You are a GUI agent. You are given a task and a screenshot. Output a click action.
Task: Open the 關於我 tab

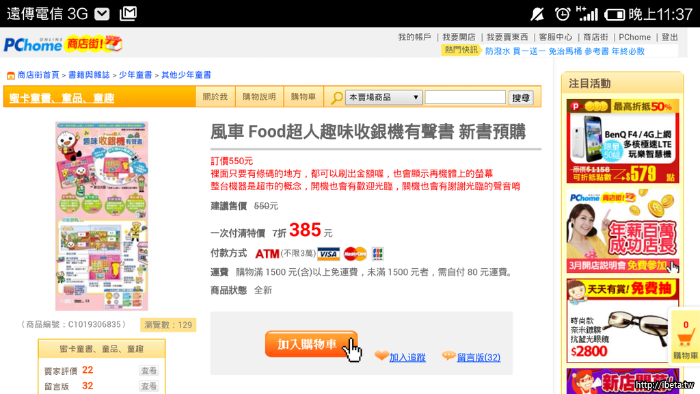click(x=215, y=97)
